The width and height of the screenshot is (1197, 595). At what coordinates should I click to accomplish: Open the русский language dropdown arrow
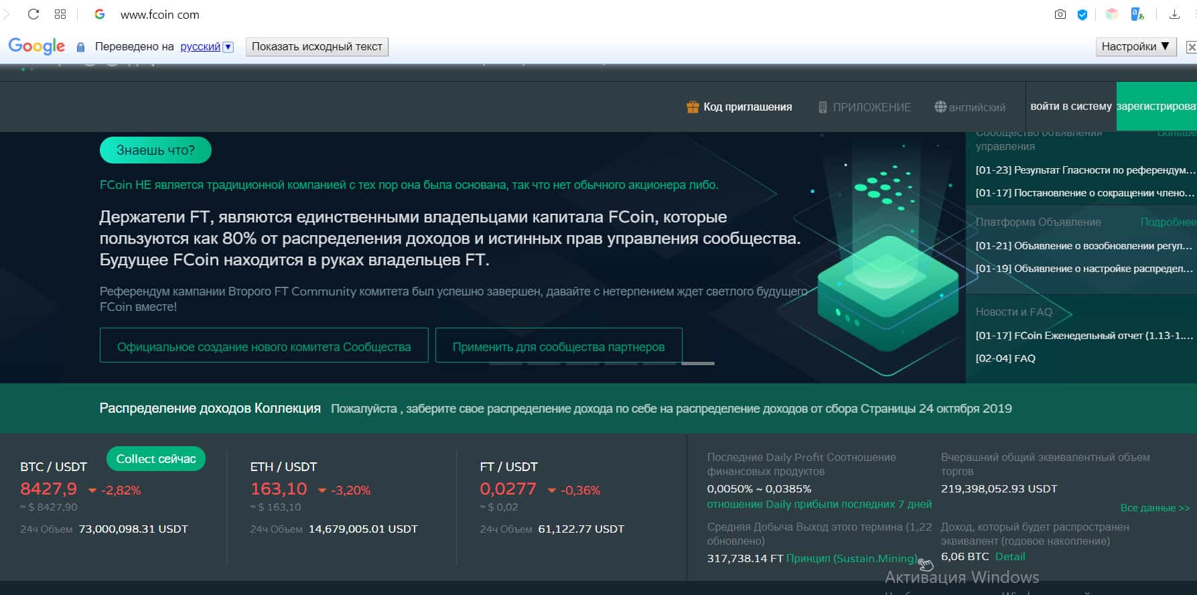[228, 47]
